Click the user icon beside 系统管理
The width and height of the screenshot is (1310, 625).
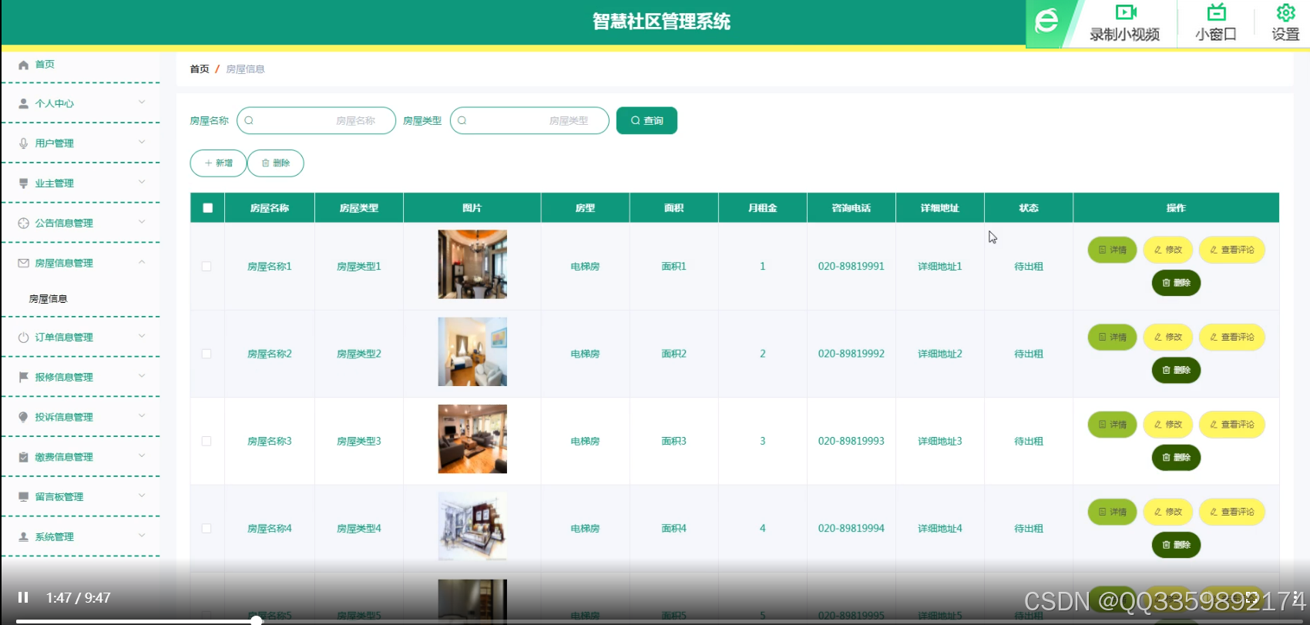[x=23, y=537]
